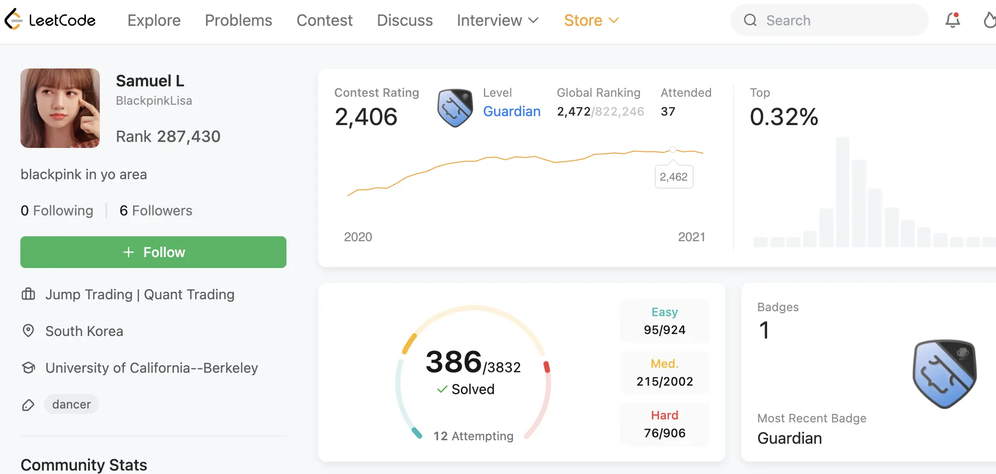The height and width of the screenshot is (474, 996).
Task: Click the green check beside Solved
Action: 442,390
